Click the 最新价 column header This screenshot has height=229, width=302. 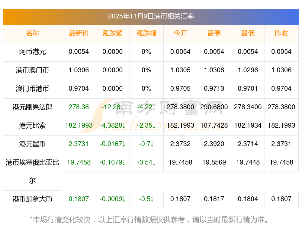pos(79,33)
